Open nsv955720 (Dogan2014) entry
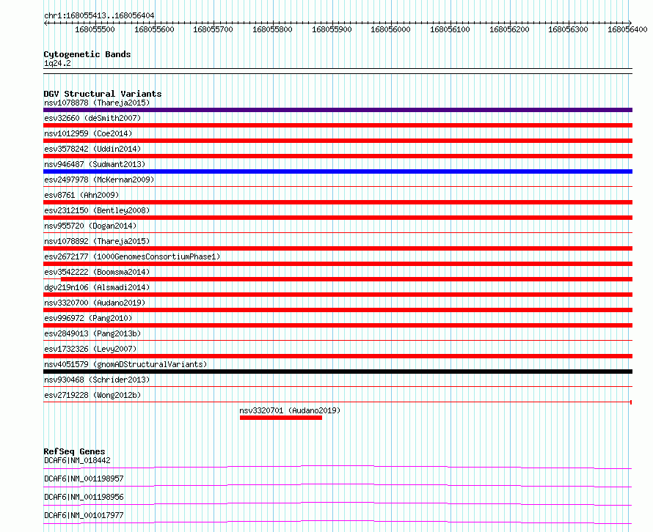 coord(90,226)
